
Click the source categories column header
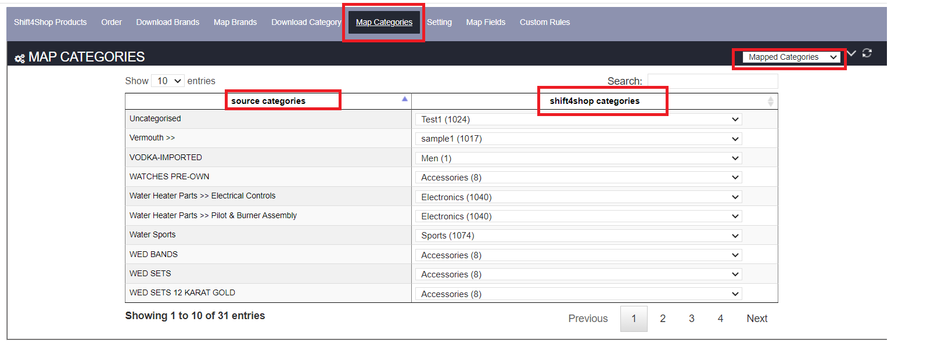(268, 101)
